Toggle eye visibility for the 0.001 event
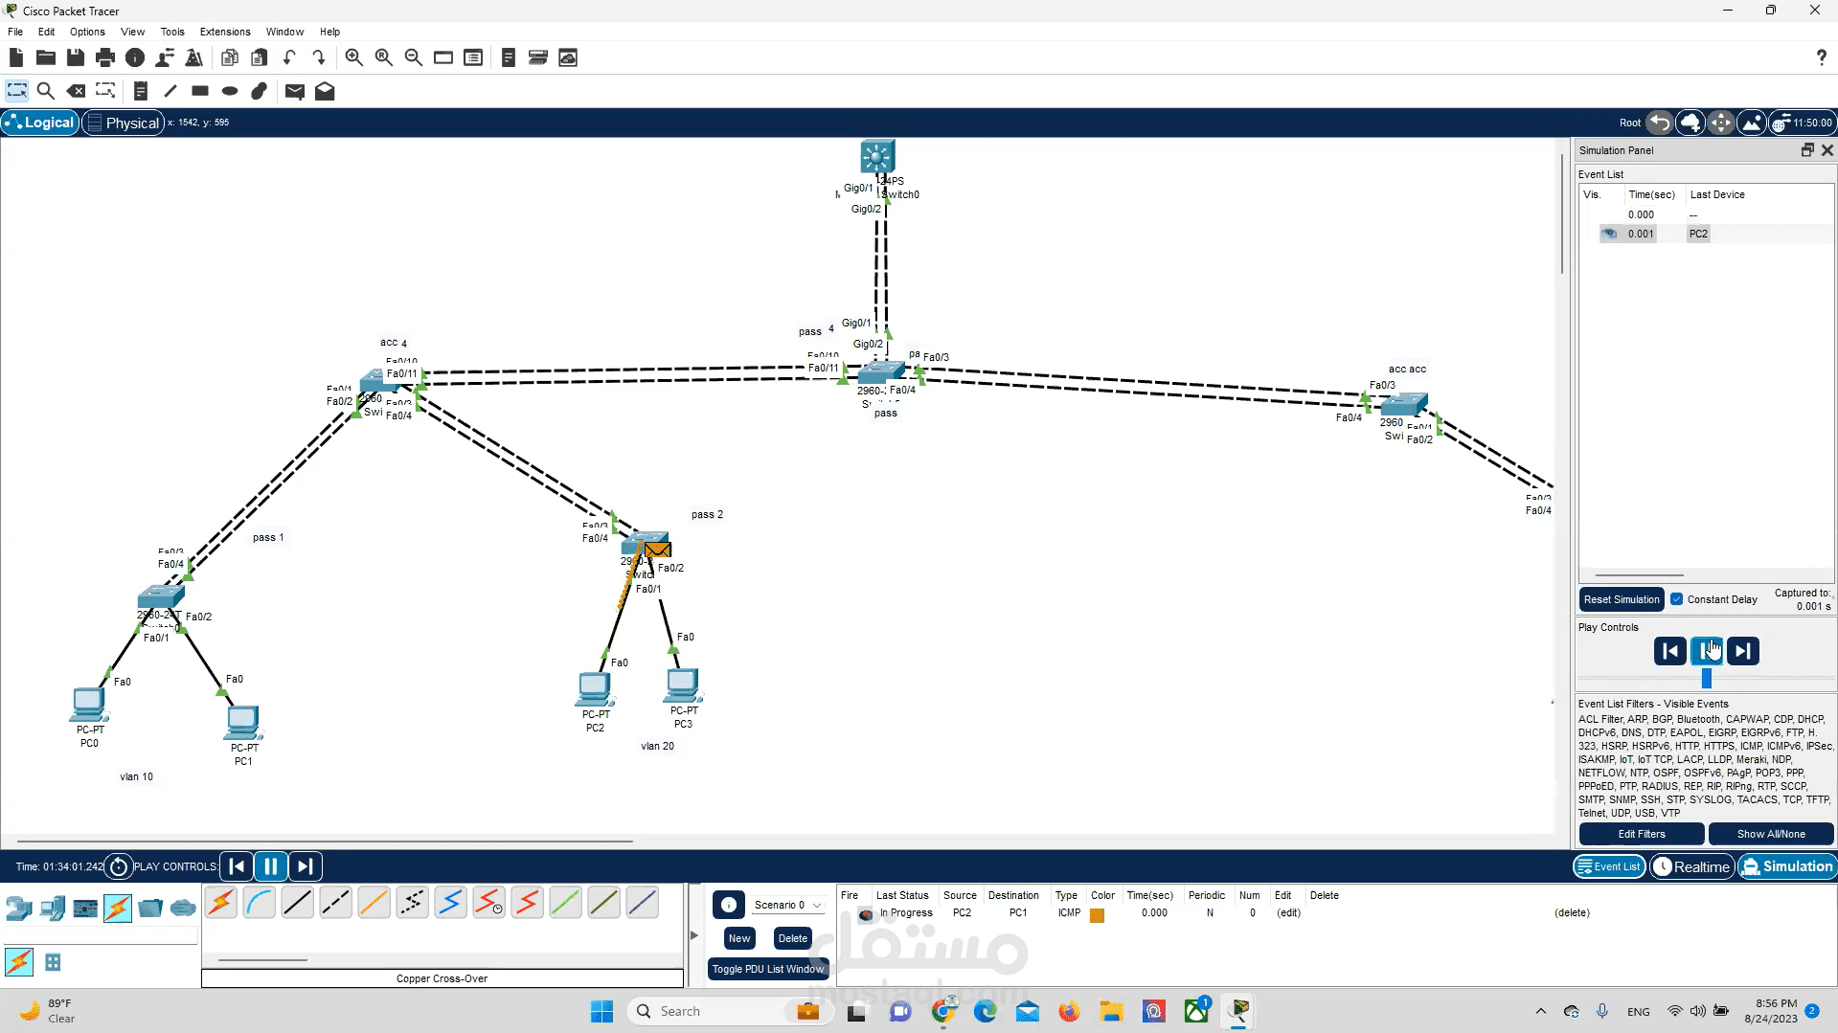 point(1609,234)
